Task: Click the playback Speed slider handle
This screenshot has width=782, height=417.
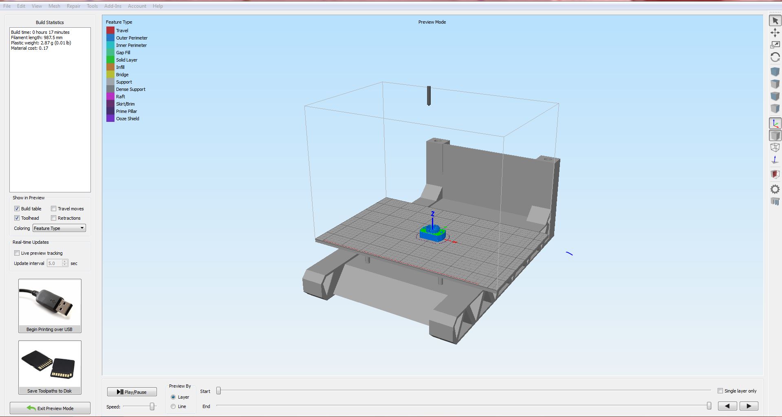Action: [152, 406]
